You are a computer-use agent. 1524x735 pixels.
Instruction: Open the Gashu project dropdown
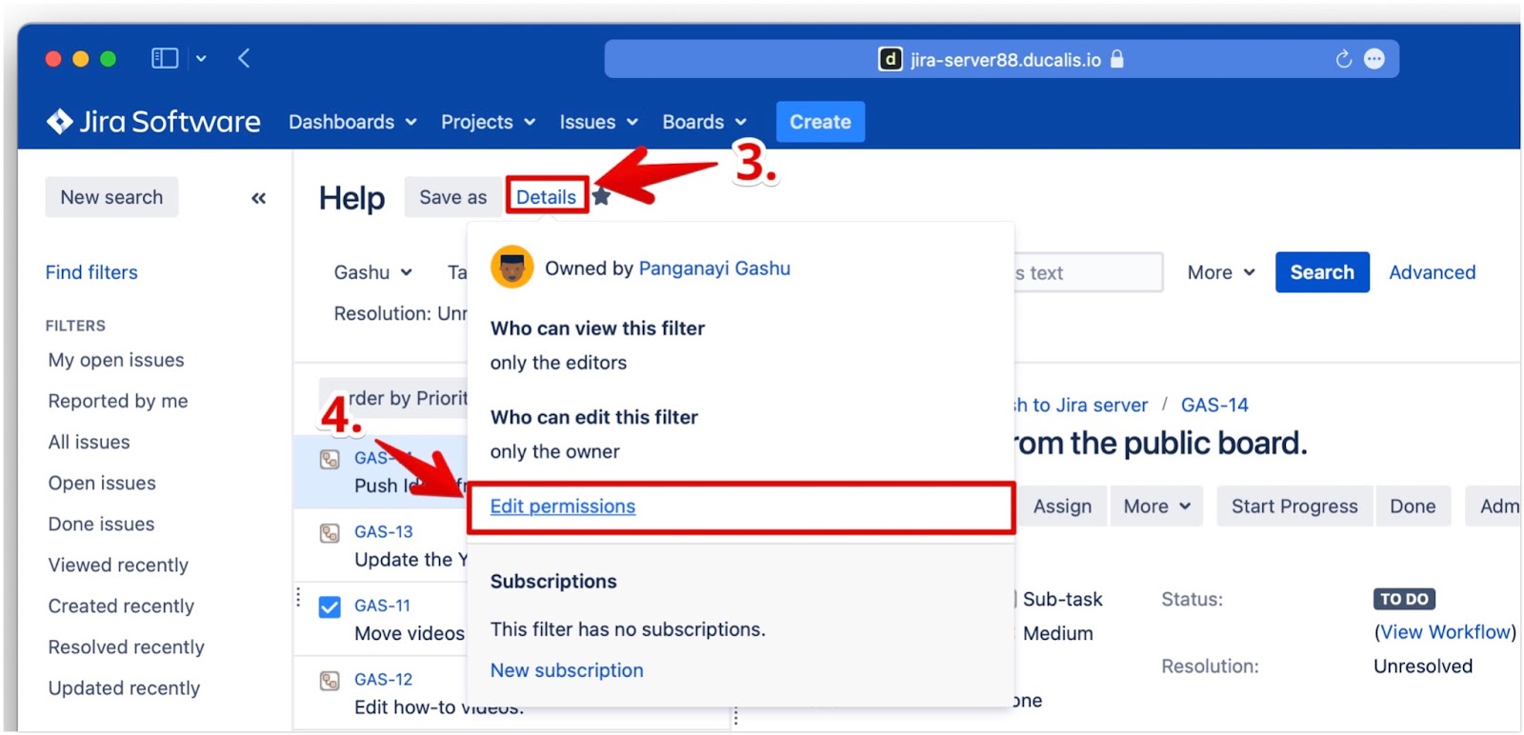372,272
